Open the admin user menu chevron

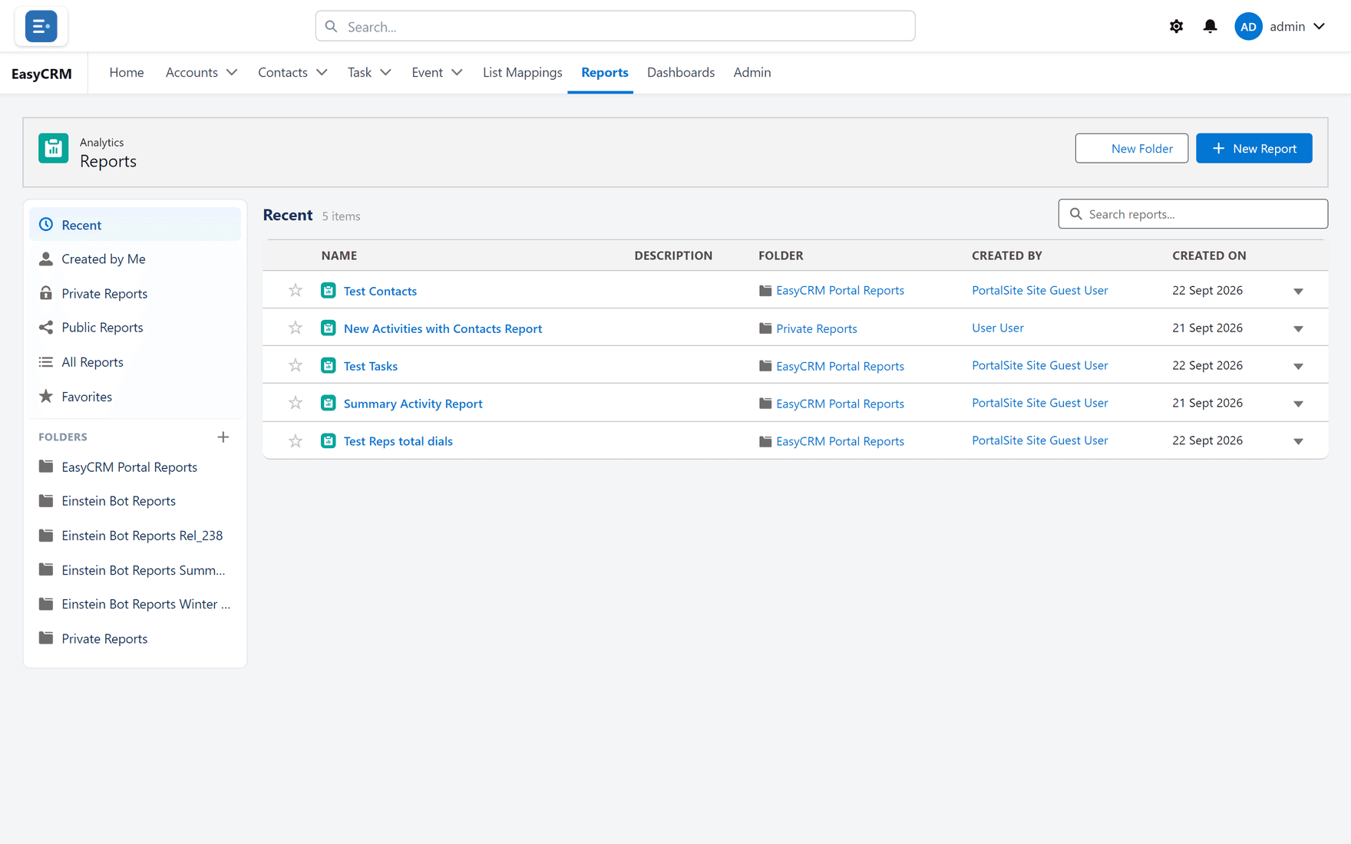[x=1319, y=26]
